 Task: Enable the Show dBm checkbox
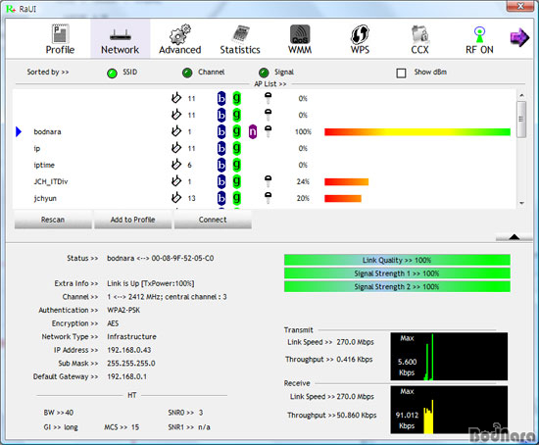point(401,73)
